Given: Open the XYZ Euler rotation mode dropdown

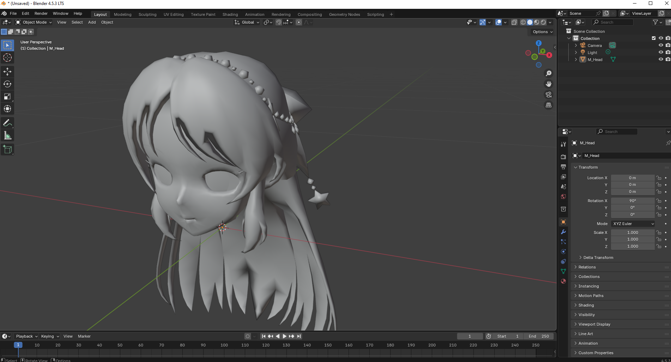Looking at the screenshot, I should 633,224.
